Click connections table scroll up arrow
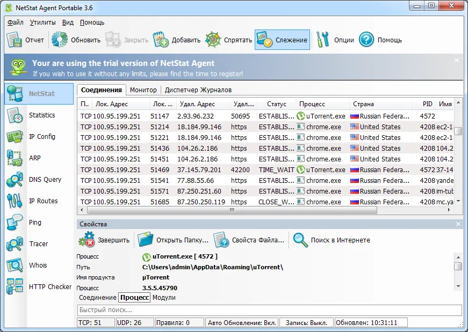This screenshot has width=468, height=332. click(458, 103)
